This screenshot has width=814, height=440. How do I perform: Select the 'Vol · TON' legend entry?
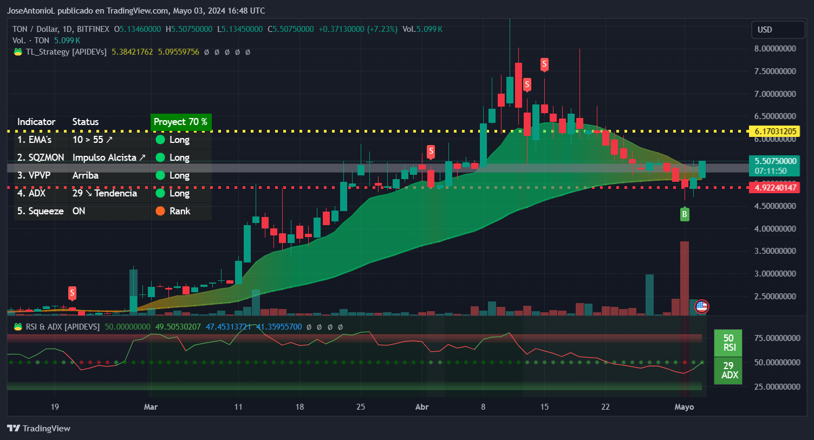(x=30, y=40)
